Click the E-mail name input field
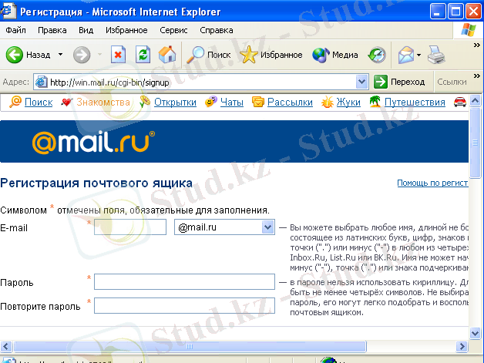This screenshot has width=484, height=363. pyautogui.click(x=130, y=227)
